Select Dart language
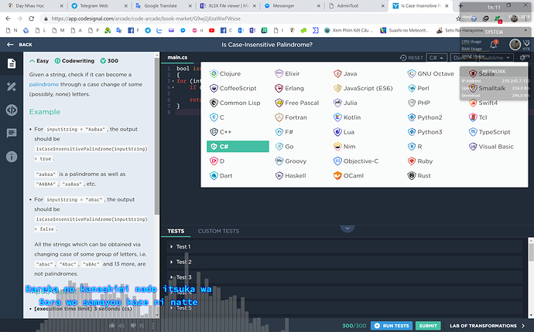Viewport: 534px width, 332px height. point(221,176)
